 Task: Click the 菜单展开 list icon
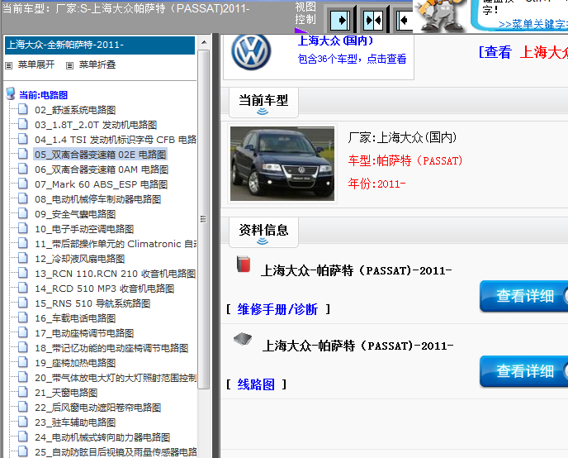[9, 65]
